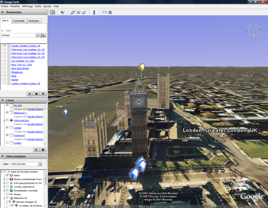268x208 pixels.
Task: Open the Outils menu
Action: (38, 6)
